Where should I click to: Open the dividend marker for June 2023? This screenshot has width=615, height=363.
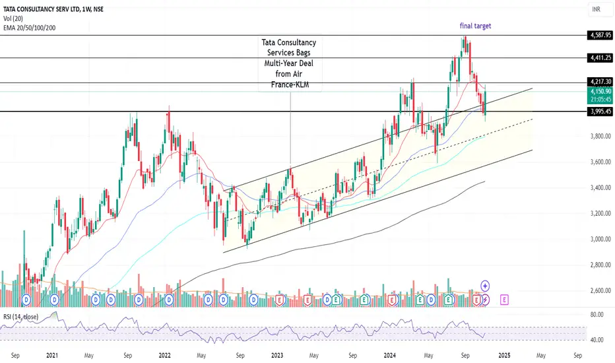pos(327,300)
